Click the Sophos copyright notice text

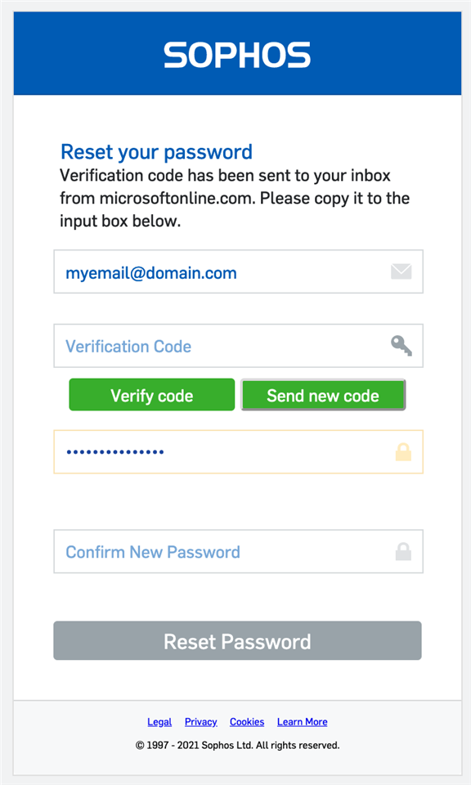click(237, 745)
